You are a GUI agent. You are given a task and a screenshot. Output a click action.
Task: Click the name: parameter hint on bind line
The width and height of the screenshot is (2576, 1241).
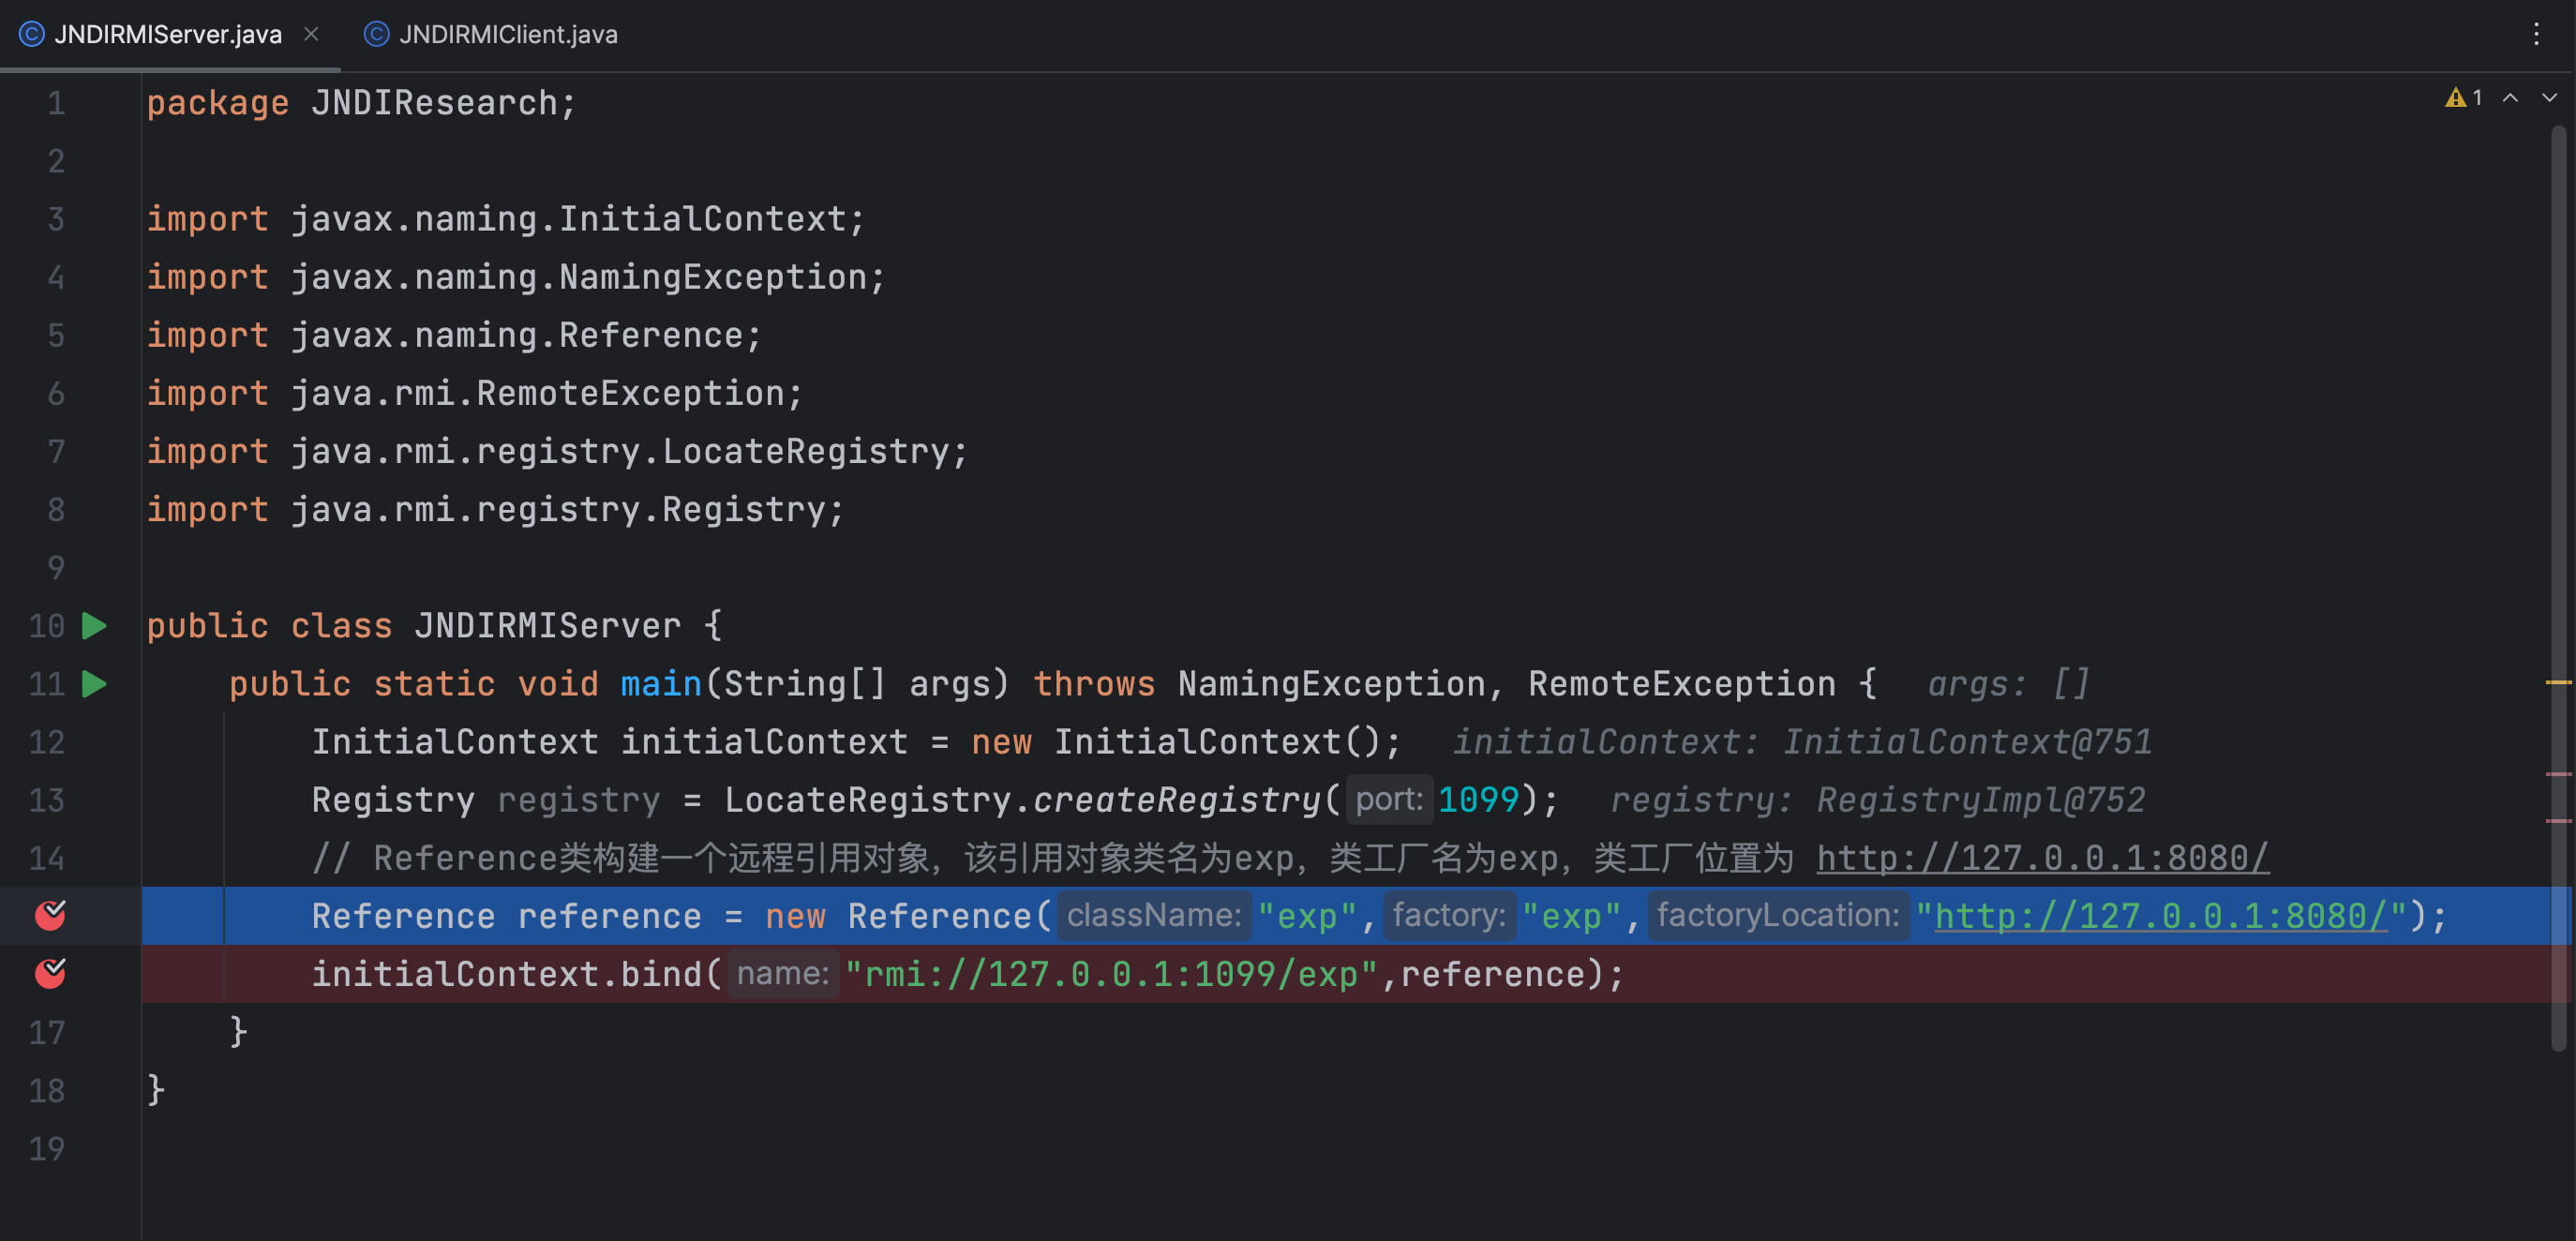coord(783,973)
